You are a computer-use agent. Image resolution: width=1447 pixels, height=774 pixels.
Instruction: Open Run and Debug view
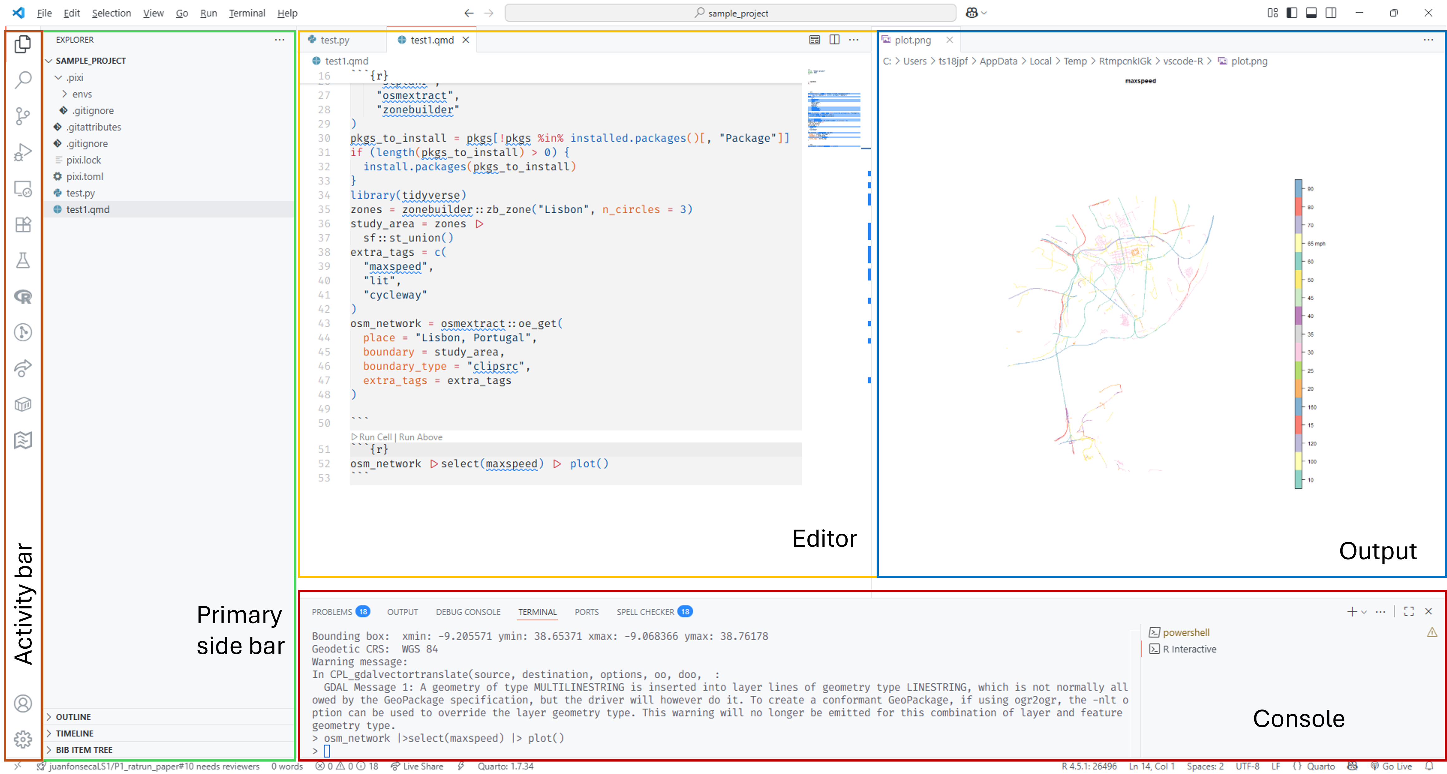click(22, 152)
